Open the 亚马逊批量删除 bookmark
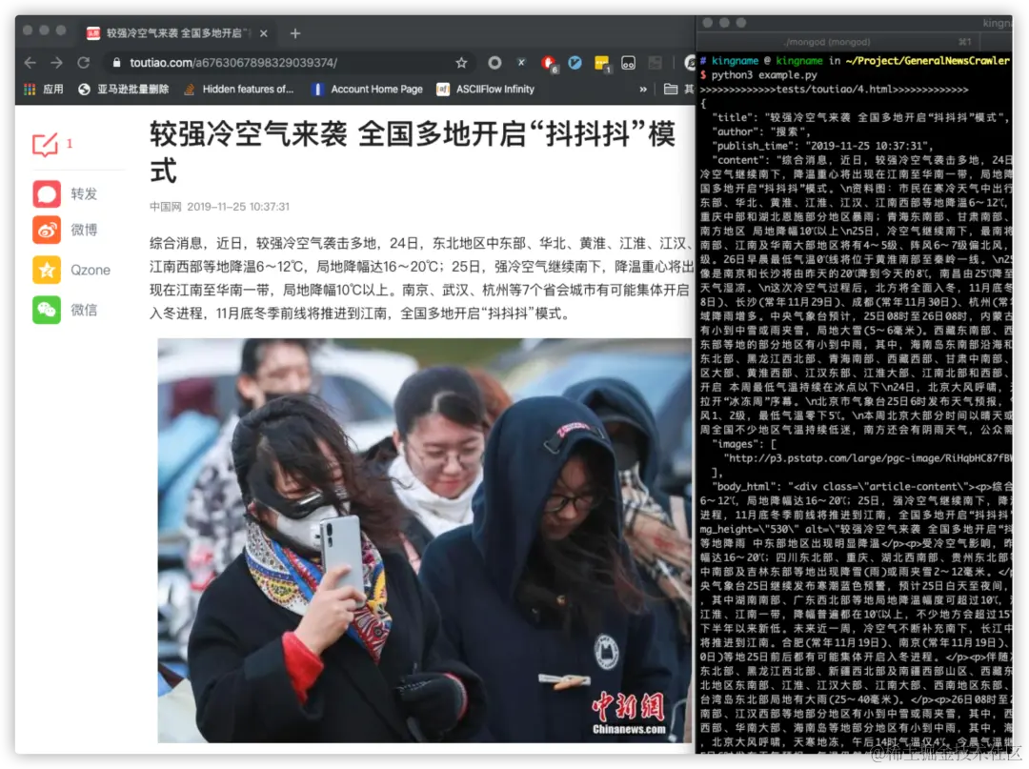The height and width of the screenshot is (769, 1029). (123, 90)
